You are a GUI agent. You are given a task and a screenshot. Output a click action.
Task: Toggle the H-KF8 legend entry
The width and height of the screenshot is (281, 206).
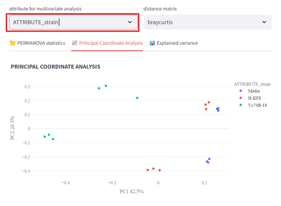254,98
